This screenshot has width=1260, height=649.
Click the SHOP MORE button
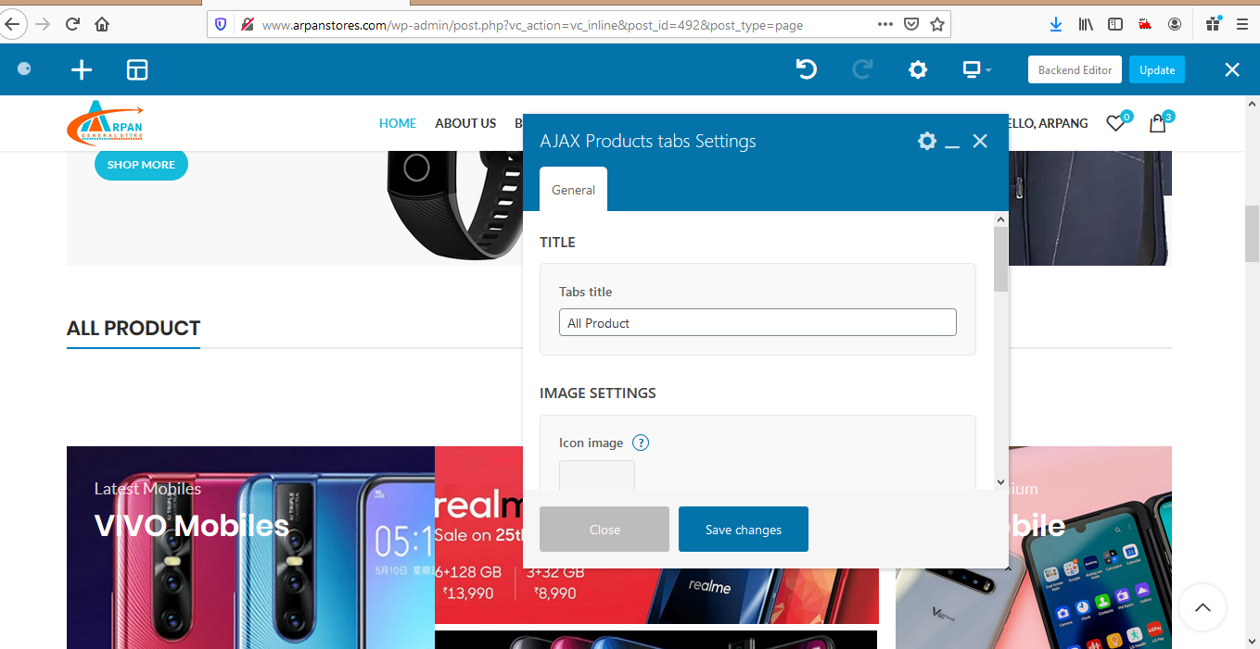[x=141, y=165]
